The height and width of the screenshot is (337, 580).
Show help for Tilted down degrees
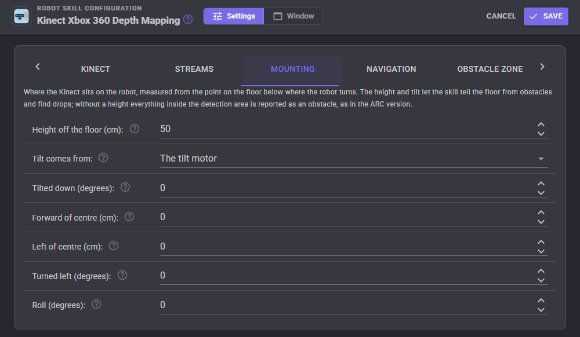(125, 188)
